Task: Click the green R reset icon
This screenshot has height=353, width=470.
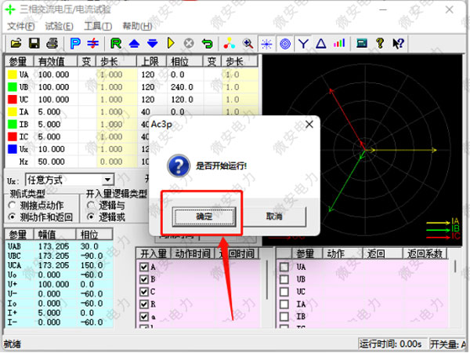Action: 116,43
